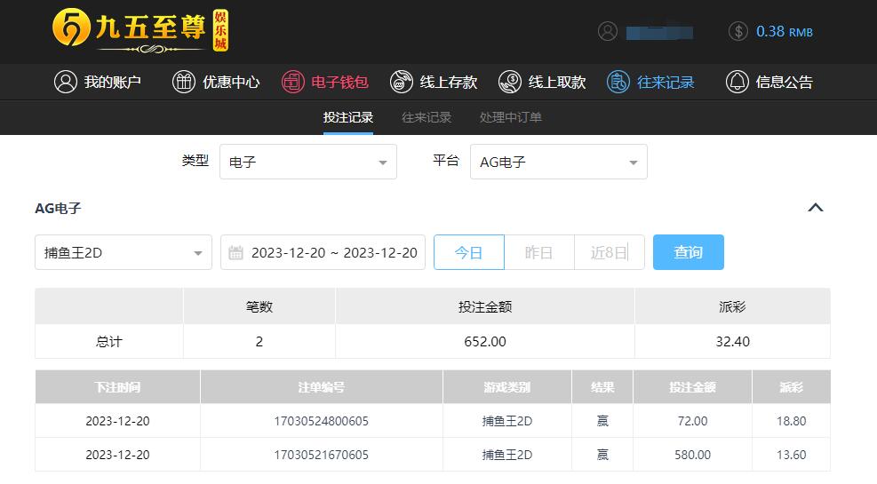Screen dimensions: 877x484
Task: Click the 0.38 RMB balance
Action: pos(785,31)
